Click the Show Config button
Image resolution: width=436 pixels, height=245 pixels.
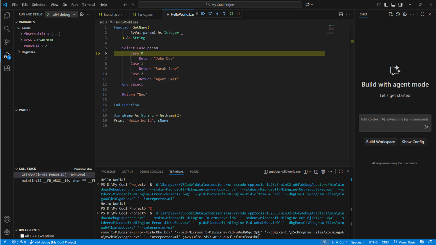413,142
